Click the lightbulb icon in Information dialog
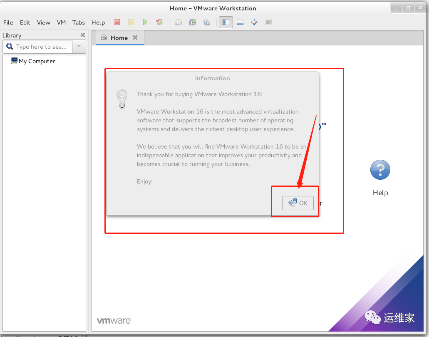The height and width of the screenshot is (337, 429). tap(122, 99)
